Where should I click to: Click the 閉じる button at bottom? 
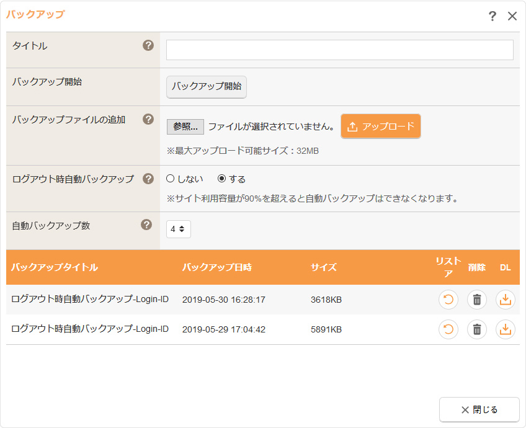[x=479, y=409]
